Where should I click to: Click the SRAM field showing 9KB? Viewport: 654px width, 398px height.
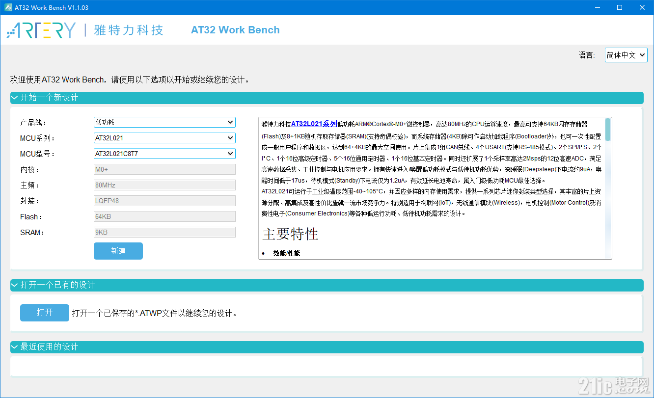coord(164,232)
